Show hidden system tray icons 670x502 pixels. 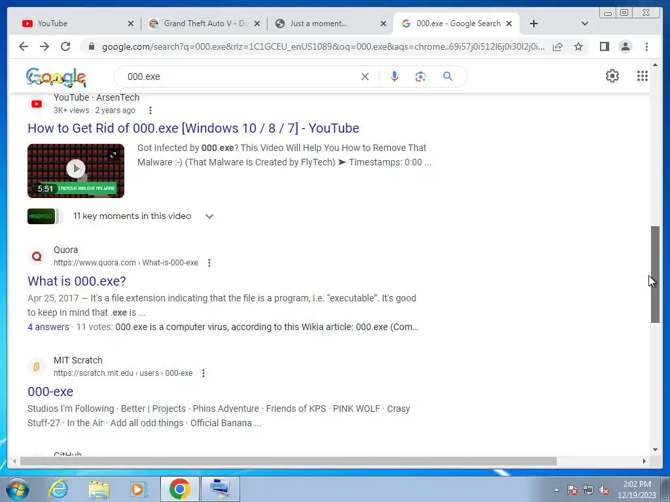point(556,490)
